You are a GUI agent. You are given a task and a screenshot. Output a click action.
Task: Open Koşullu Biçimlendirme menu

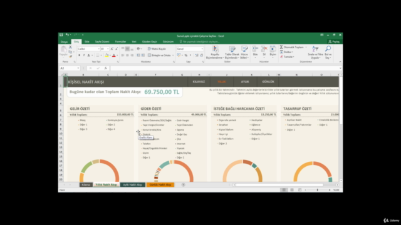(x=215, y=52)
